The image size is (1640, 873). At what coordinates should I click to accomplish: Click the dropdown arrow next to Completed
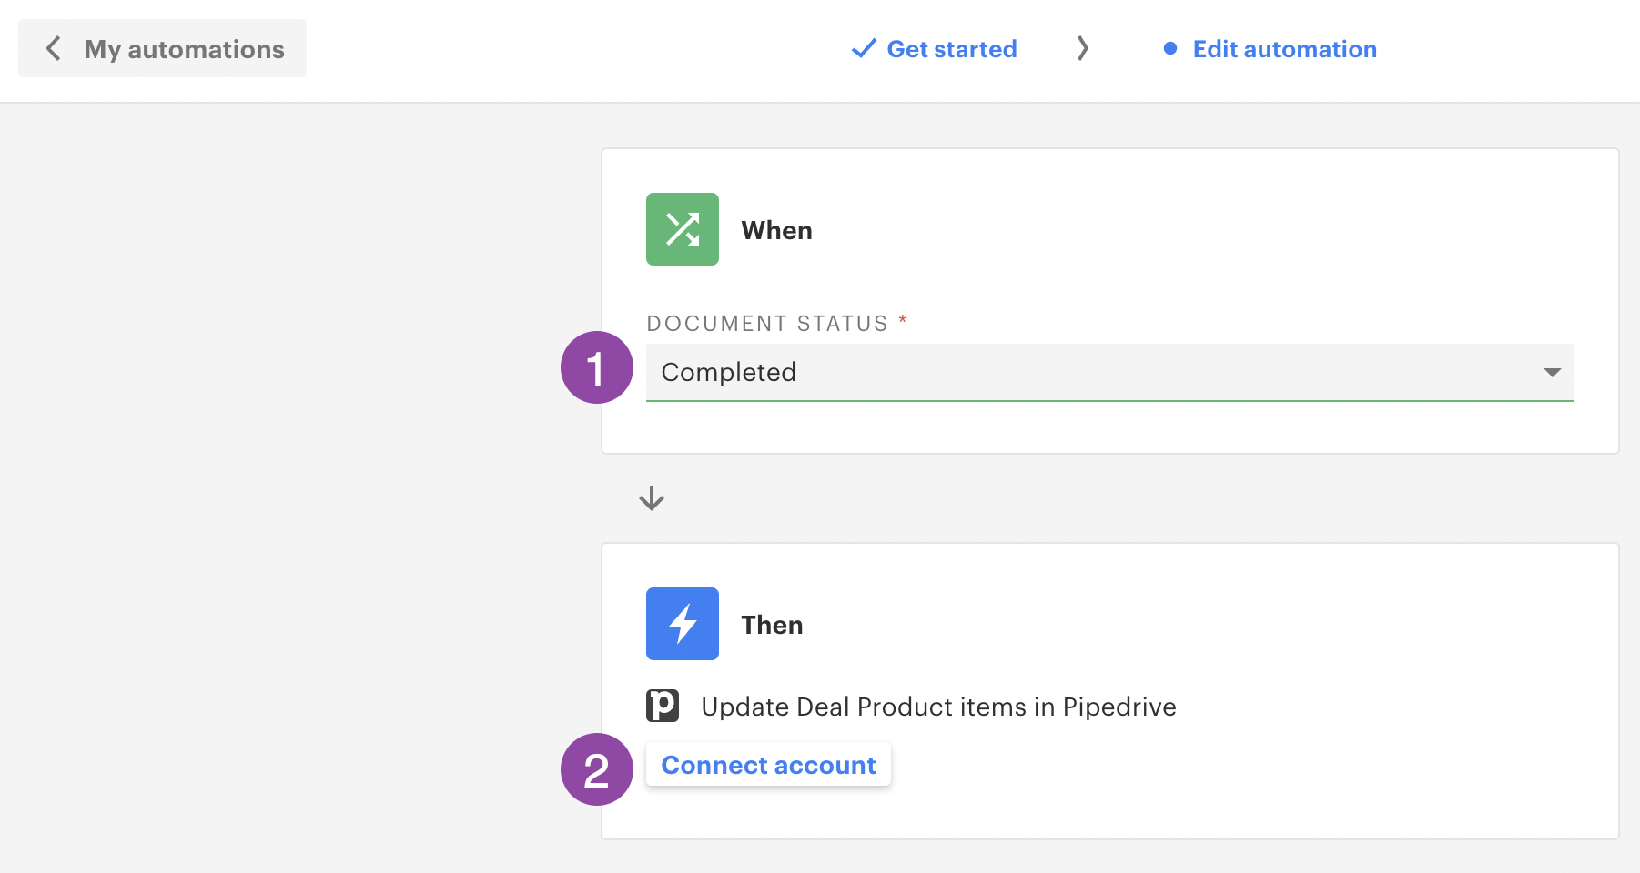pos(1553,372)
